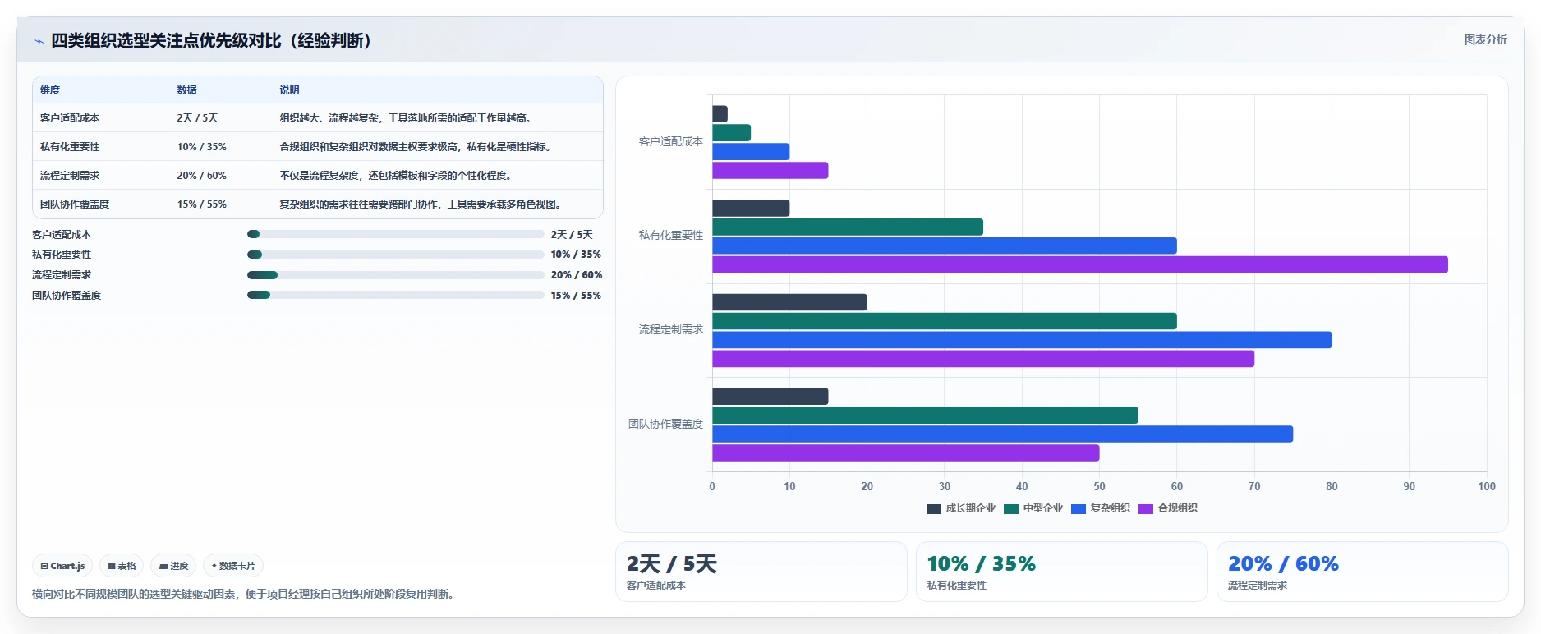Click the 进度 tag chip
The height and width of the screenshot is (634, 1541).
tap(173, 566)
